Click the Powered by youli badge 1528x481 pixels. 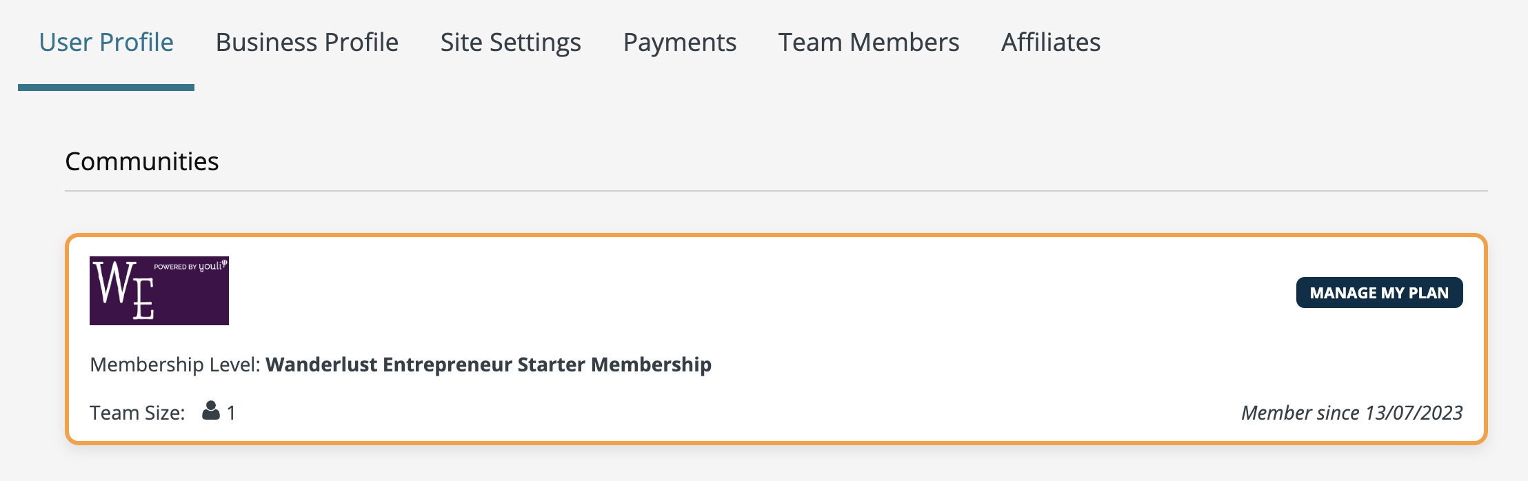(x=190, y=266)
